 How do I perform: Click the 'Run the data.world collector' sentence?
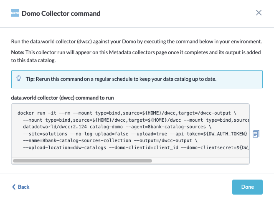[x=137, y=42]
